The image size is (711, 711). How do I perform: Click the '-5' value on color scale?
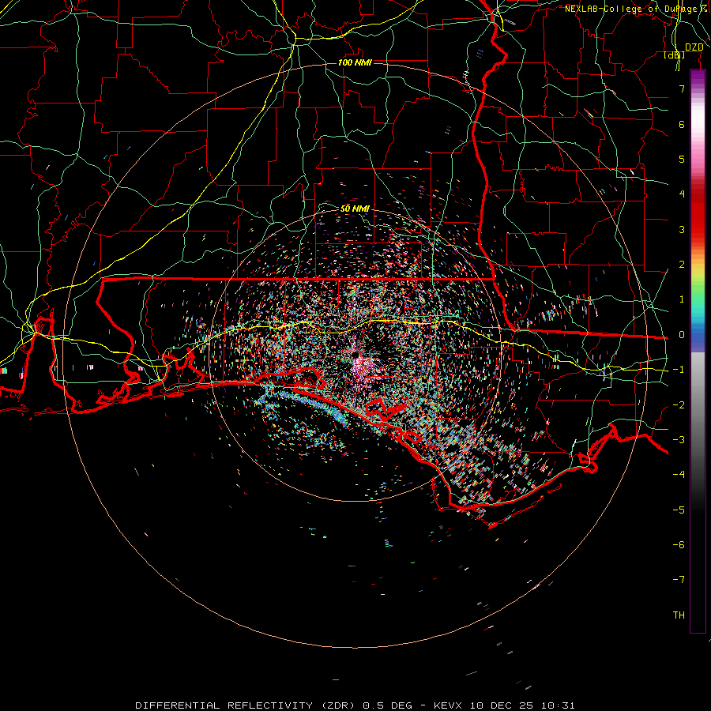click(679, 510)
